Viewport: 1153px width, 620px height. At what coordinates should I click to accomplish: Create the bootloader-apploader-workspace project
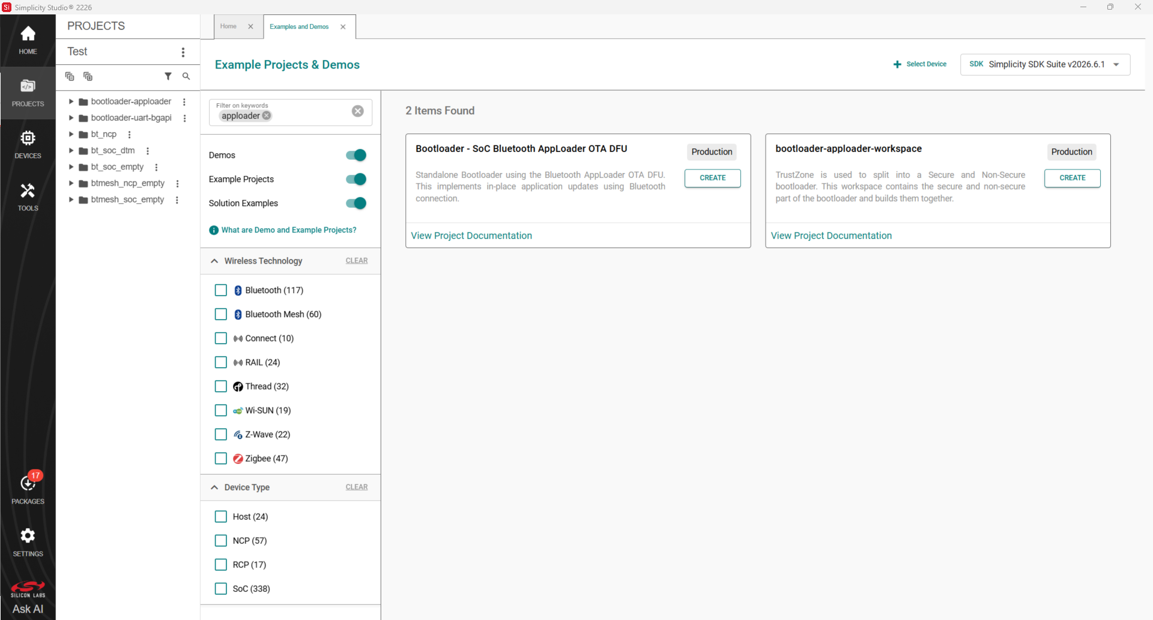click(x=1072, y=178)
